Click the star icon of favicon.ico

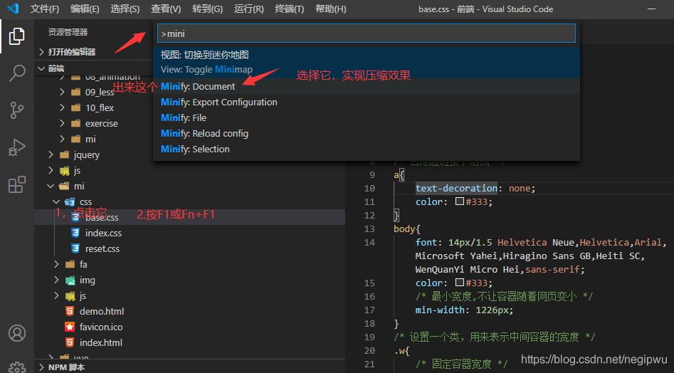tap(70, 327)
